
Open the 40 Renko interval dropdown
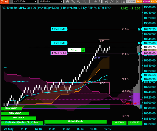point(51,2)
